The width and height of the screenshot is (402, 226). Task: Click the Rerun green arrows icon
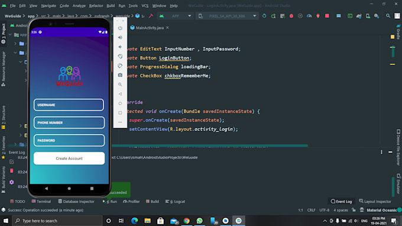coord(264,16)
